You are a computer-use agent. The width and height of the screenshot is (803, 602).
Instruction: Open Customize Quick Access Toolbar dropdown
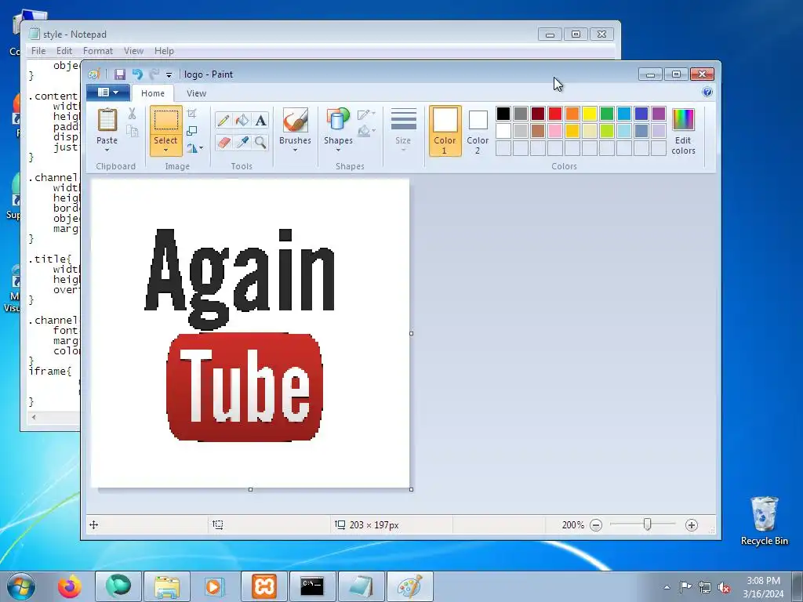pyautogui.click(x=169, y=75)
